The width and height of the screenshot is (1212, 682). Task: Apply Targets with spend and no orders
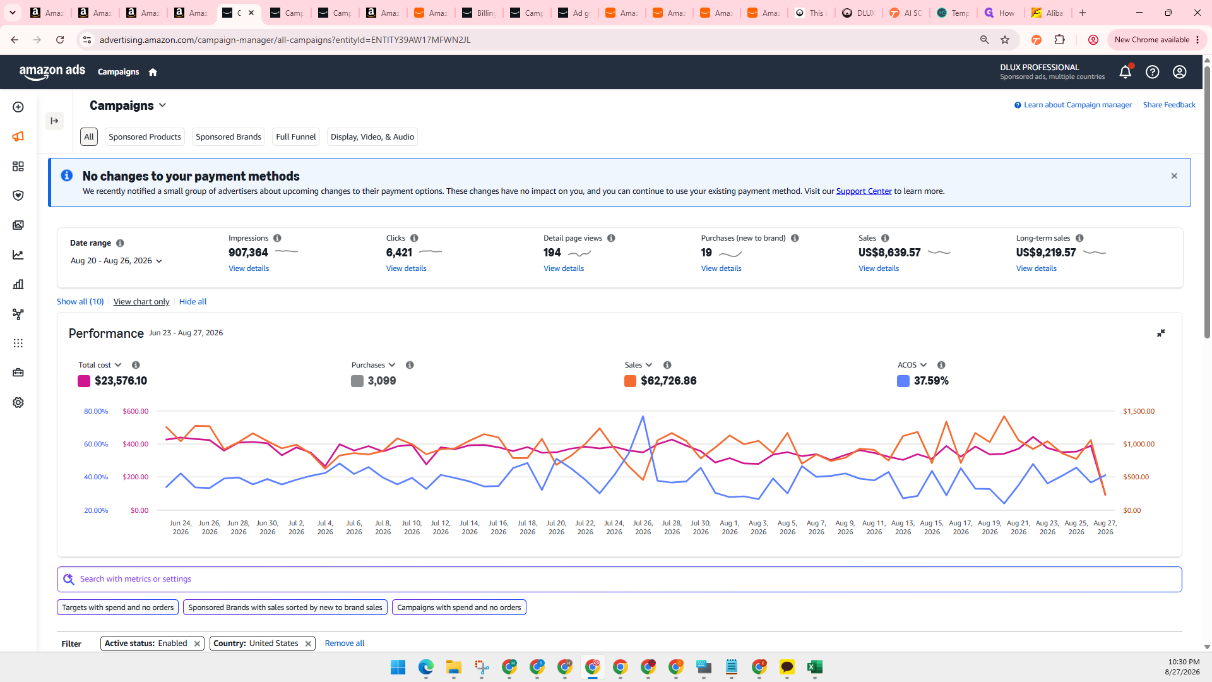[118, 607]
